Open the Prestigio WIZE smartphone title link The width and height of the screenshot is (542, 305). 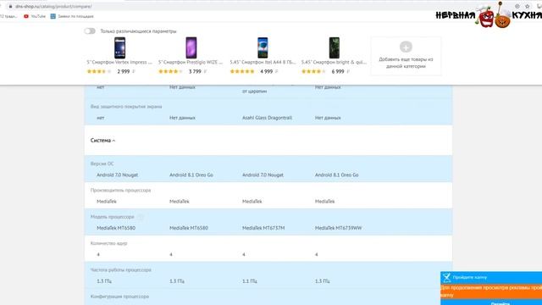(191, 62)
